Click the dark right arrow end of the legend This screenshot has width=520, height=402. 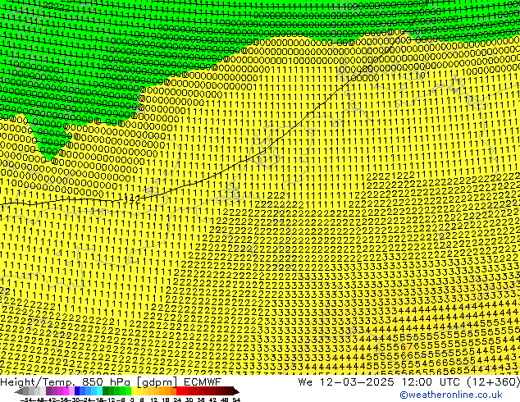[236, 391]
